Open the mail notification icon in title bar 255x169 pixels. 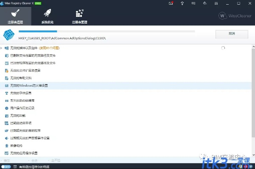[171, 3]
